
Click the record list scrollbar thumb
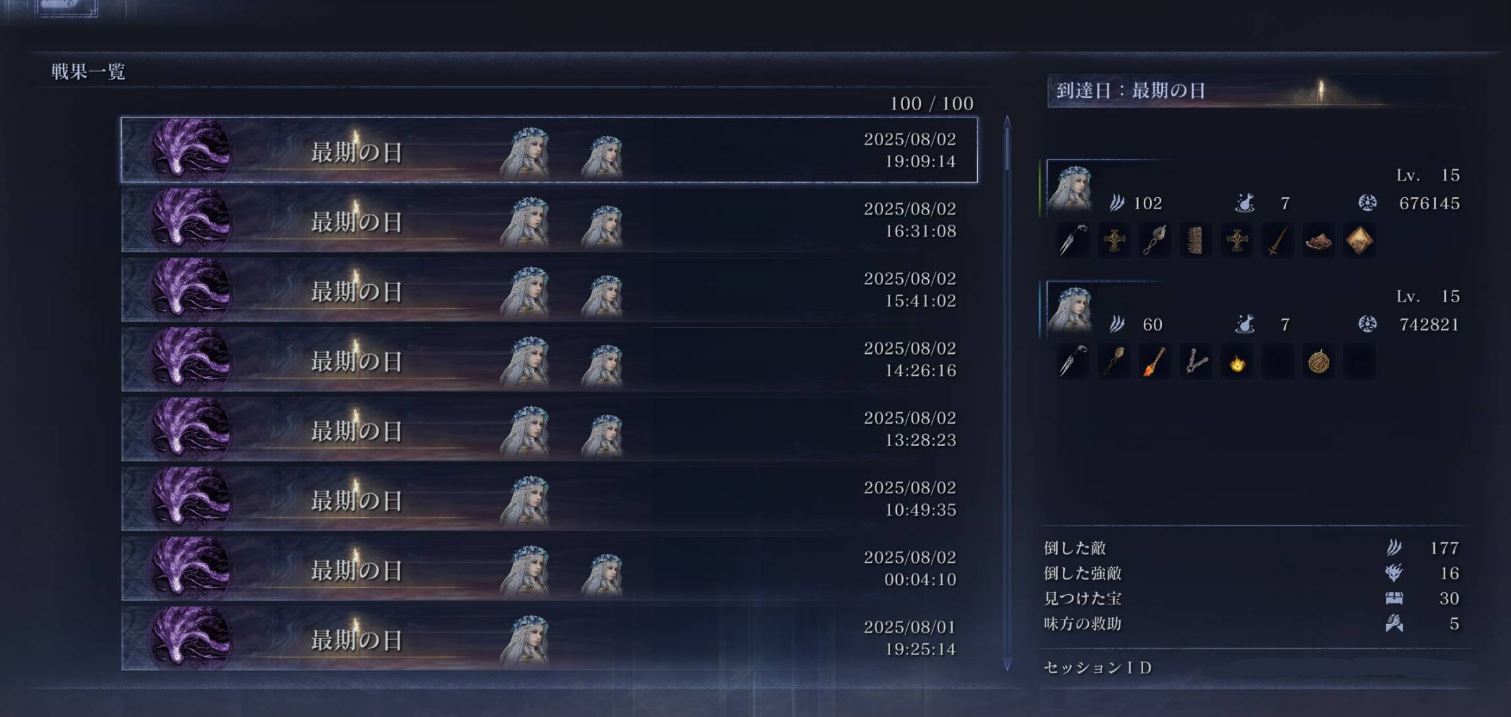(1007, 149)
